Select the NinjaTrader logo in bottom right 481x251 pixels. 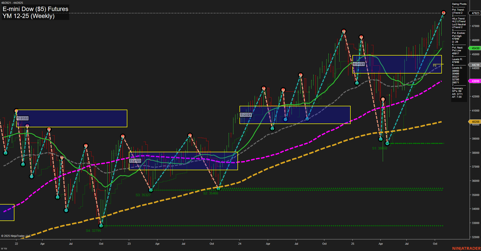(x=466, y=248)
